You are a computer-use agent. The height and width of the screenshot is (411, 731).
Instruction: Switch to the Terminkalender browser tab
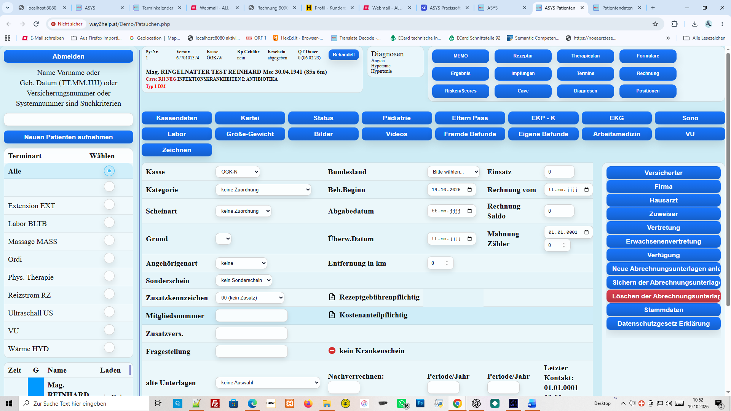coord(158,8)
